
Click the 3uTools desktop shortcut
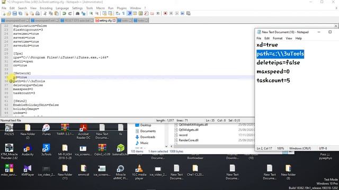[x=46, y=150]
